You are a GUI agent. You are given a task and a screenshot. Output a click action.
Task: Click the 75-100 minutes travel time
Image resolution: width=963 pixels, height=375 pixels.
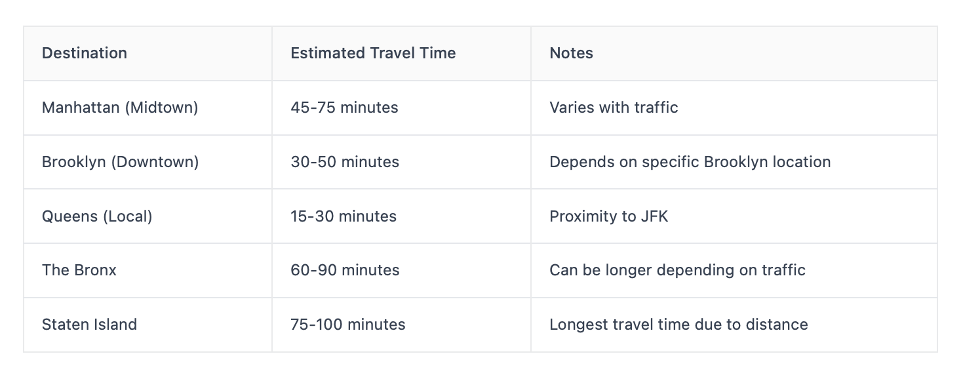pos(348,325)
